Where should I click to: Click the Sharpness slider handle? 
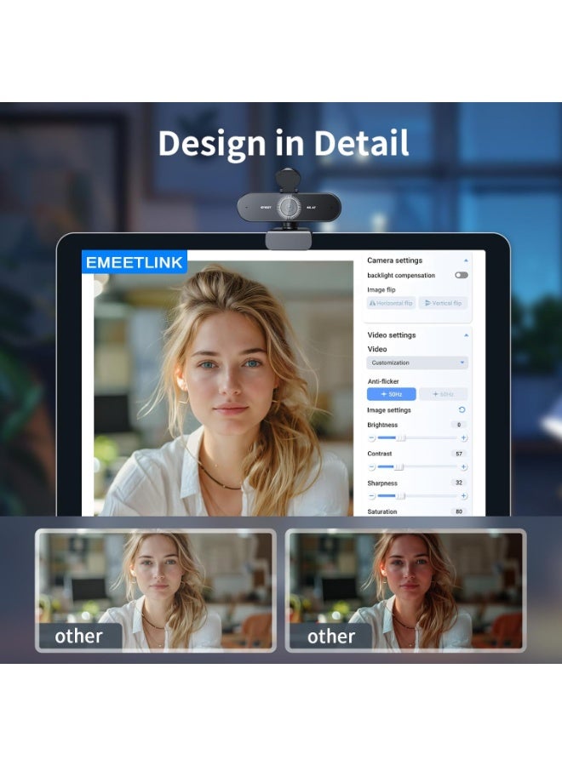[400, 496]
